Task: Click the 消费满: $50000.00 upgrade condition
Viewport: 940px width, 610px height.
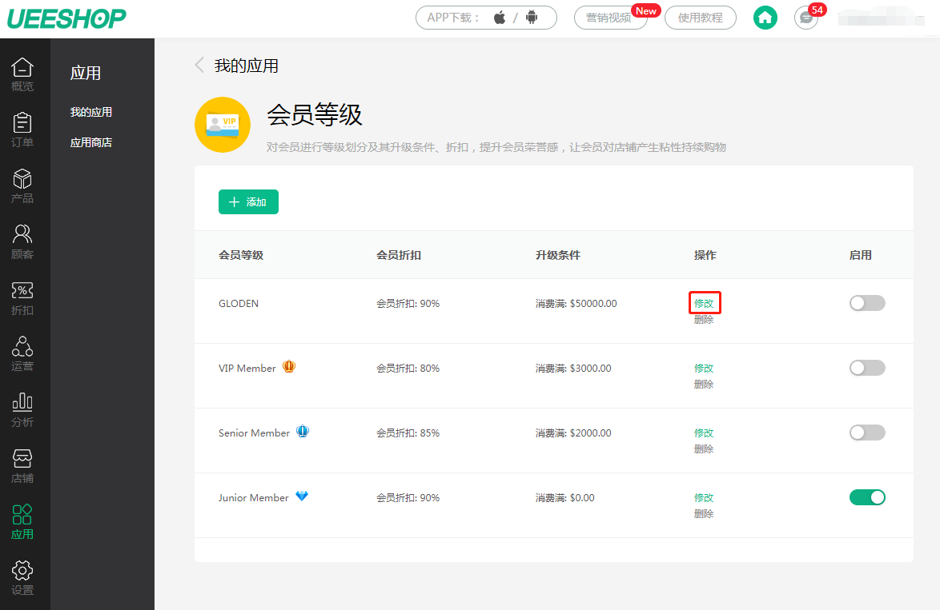Action: click(576, 304)
